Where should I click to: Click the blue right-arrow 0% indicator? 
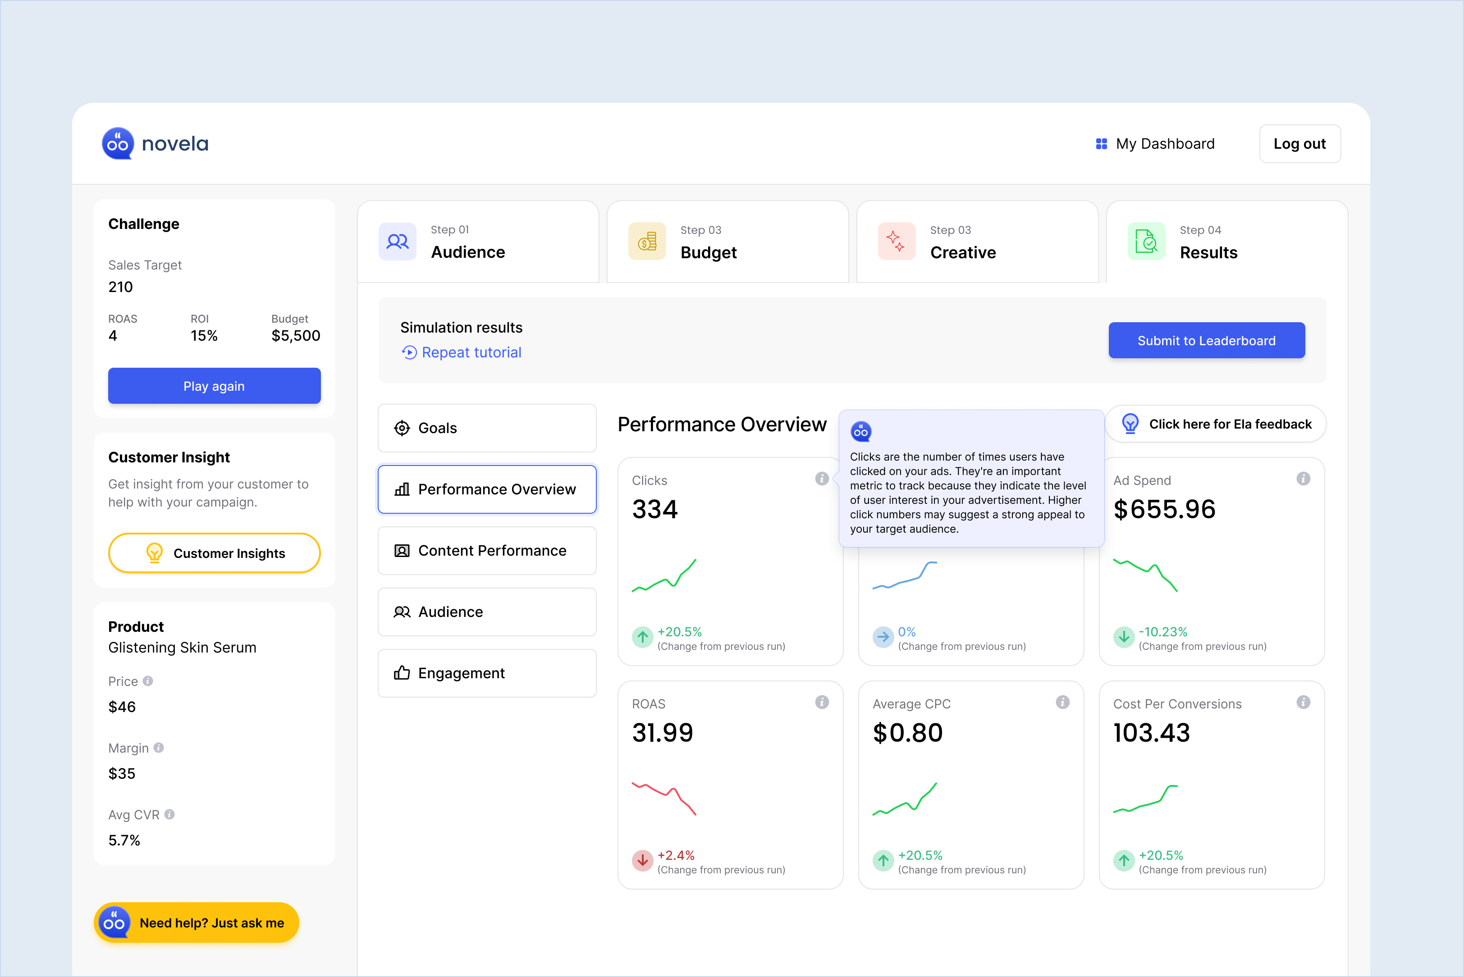883,637
